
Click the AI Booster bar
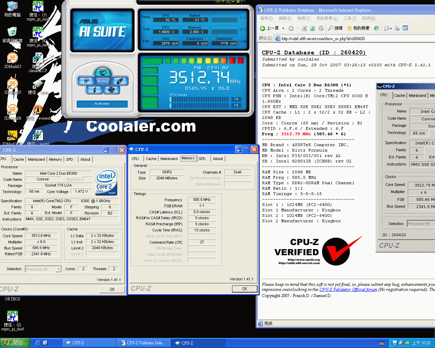[102, 104]
